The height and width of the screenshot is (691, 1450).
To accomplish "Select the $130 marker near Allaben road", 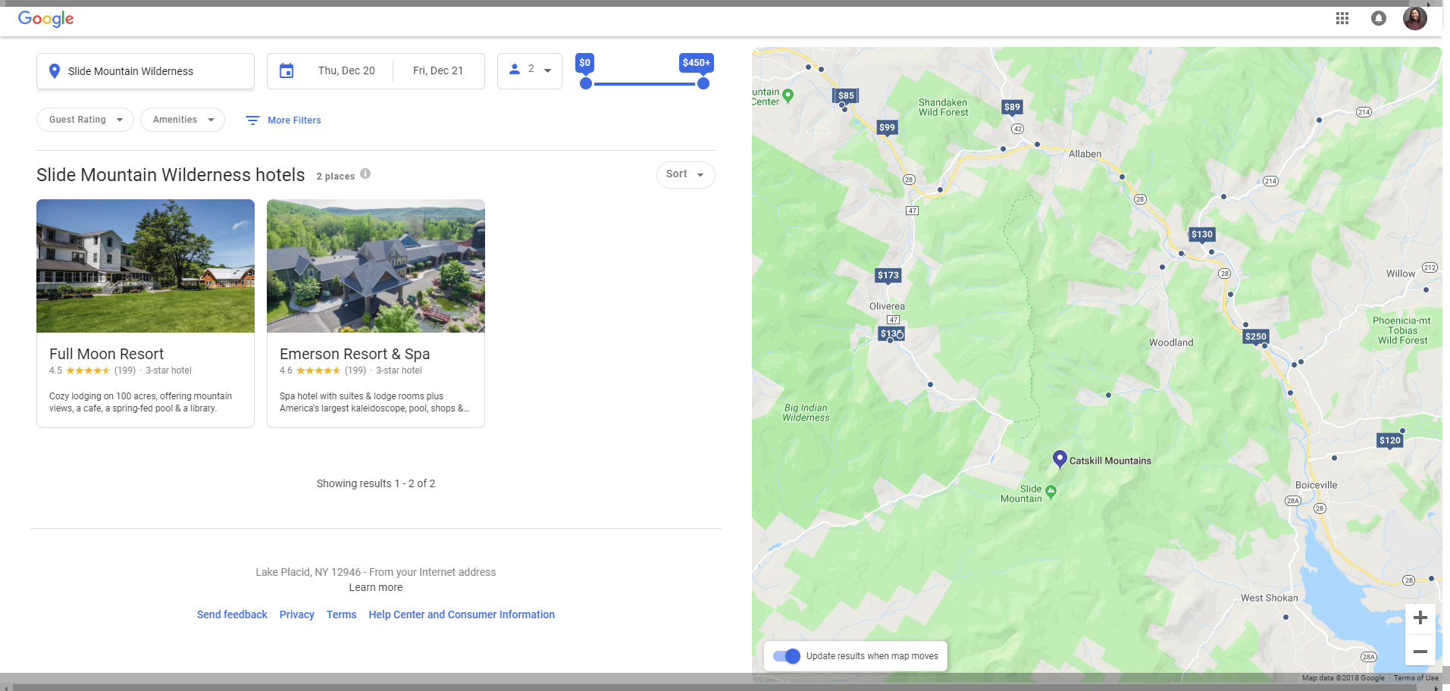I will [x=1202, y=234].
